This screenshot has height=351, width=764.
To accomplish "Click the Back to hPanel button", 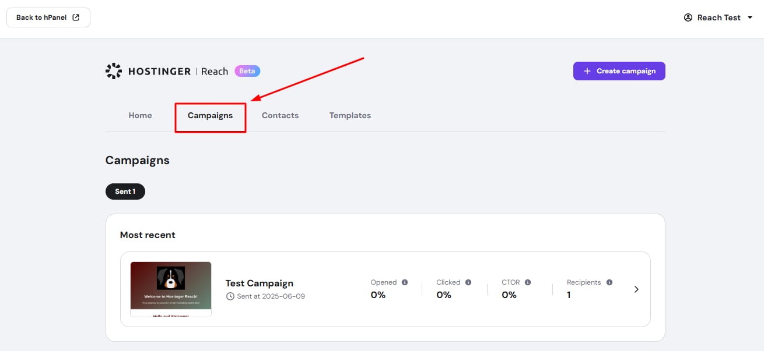I will click(x=48, y=17).
